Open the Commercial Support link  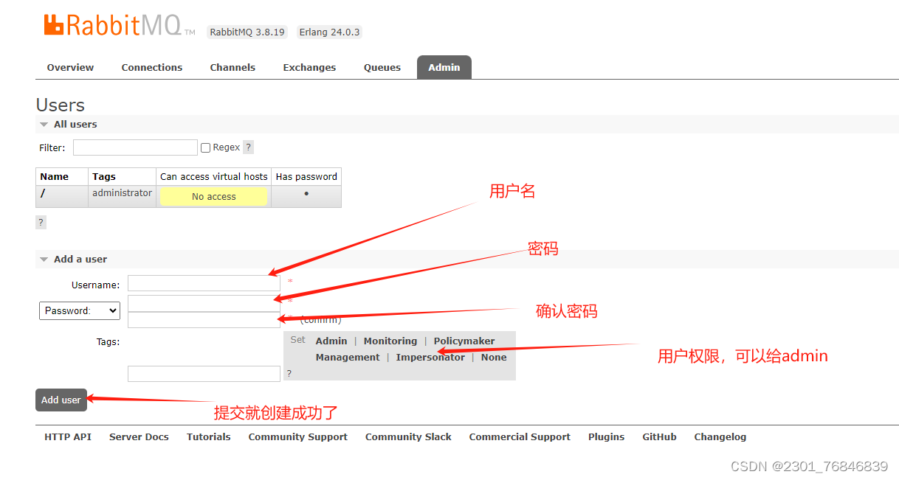click(x=520, y=436)
